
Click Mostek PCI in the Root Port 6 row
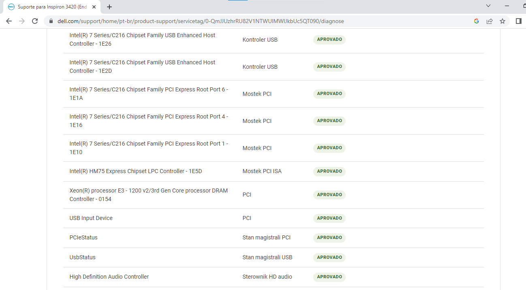click(257, 94)
